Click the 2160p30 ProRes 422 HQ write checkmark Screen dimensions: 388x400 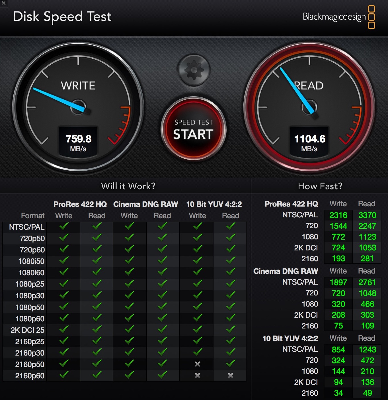click(x=64, y=352)
